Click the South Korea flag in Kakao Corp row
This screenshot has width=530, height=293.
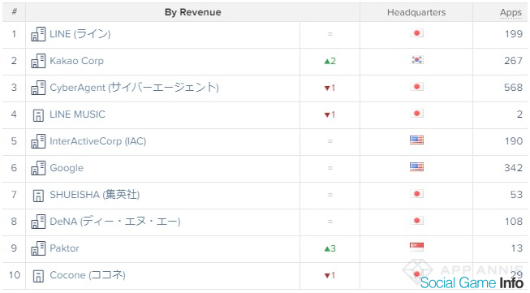point(416,60)
